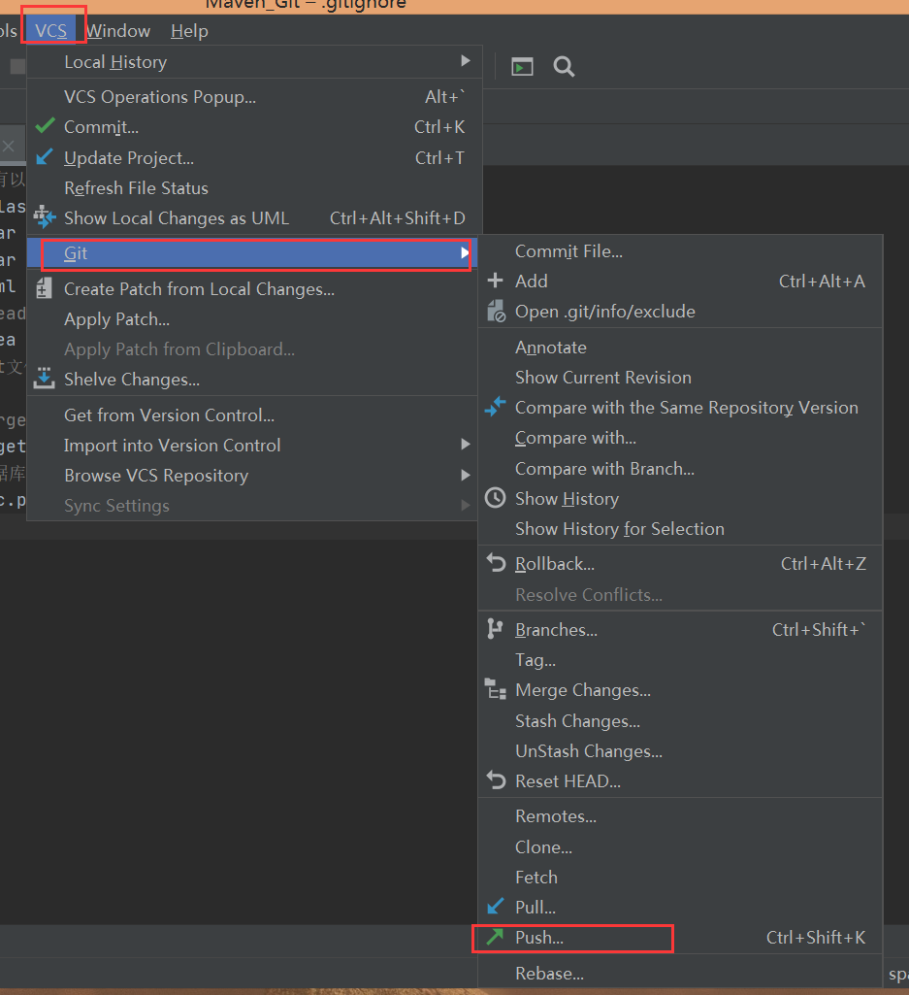Viewport: 909px width, 995px height.
Task: Choose Open .git/info/exclude
Action: [x=680, y=312]
